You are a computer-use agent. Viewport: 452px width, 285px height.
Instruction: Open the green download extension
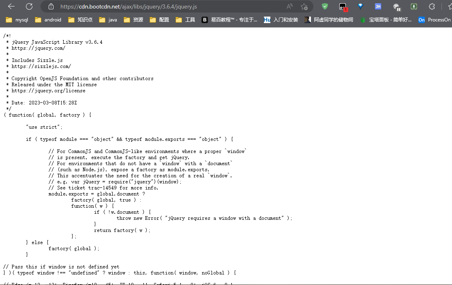[x=413, y=6]
